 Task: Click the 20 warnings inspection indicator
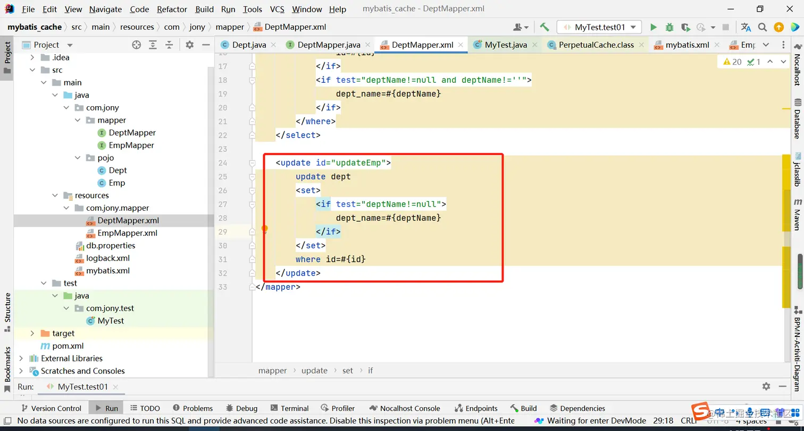pos(732,62)
